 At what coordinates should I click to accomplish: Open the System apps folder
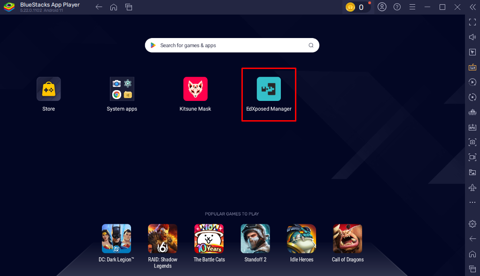(x=122, y=89)
